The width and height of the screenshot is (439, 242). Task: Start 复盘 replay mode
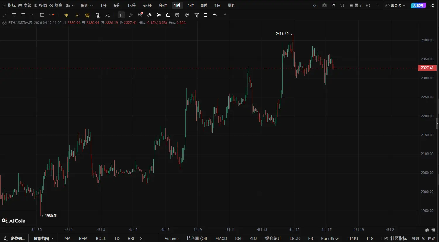point(56,6)
